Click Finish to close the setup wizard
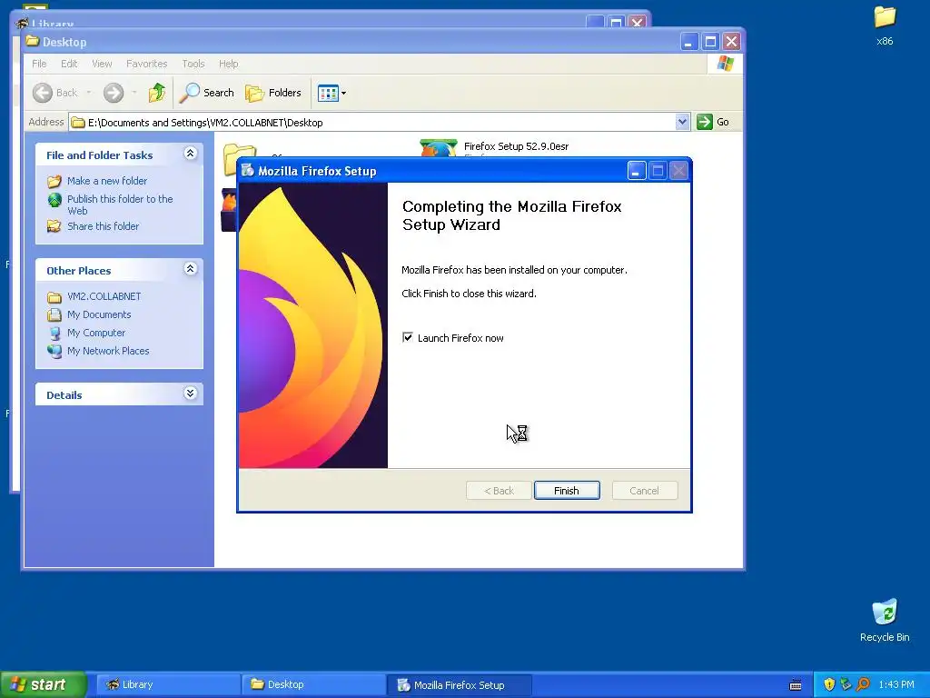 567,490
